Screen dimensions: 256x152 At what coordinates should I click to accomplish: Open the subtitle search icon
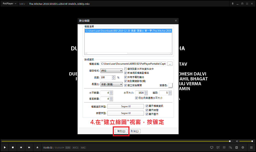[230, 147]
